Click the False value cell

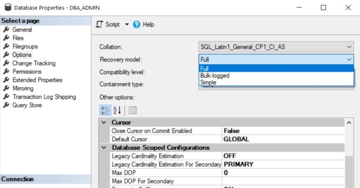tap(283, 131)
